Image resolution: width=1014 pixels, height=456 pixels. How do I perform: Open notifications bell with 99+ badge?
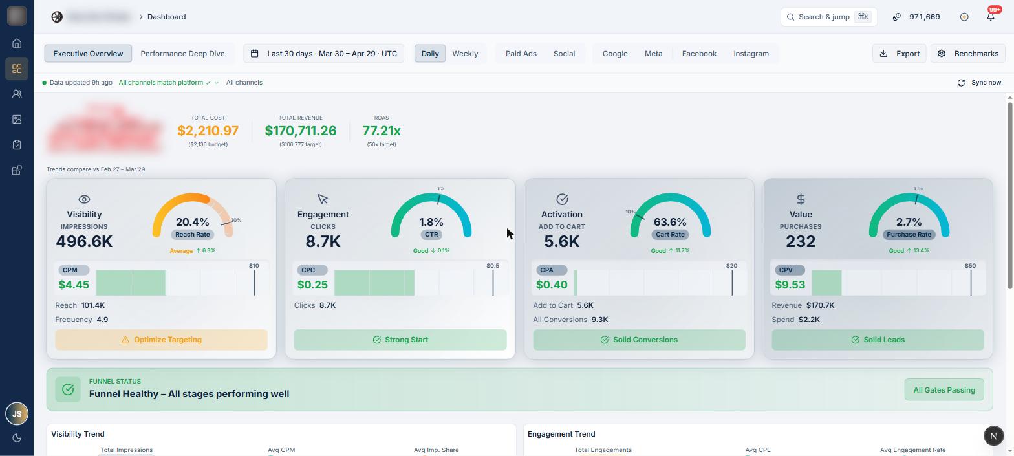[x=991, y=17]
